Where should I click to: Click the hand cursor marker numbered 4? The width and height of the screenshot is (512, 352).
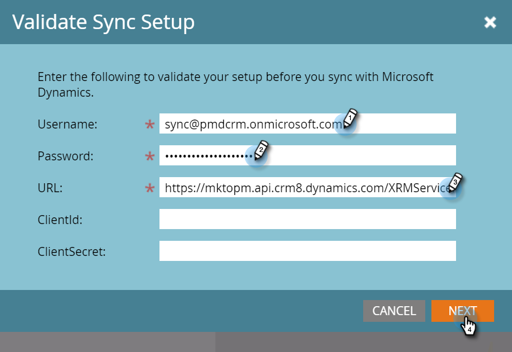469,325
